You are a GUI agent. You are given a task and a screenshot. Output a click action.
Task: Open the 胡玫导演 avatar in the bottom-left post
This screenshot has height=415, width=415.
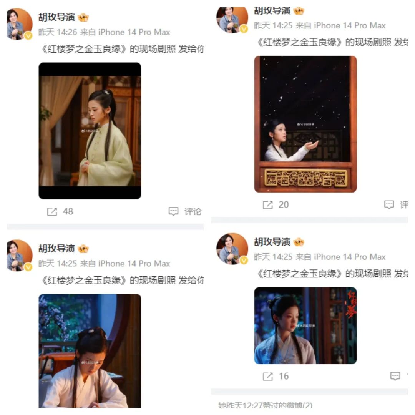[x=20, y=256]
